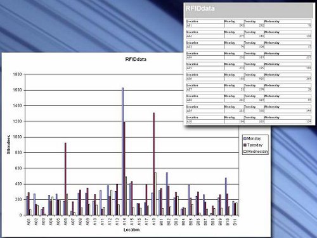The height and width of the screenshot is (238, 317).
Task: Select the Attendees axis title
Action: tap(9, 145)
